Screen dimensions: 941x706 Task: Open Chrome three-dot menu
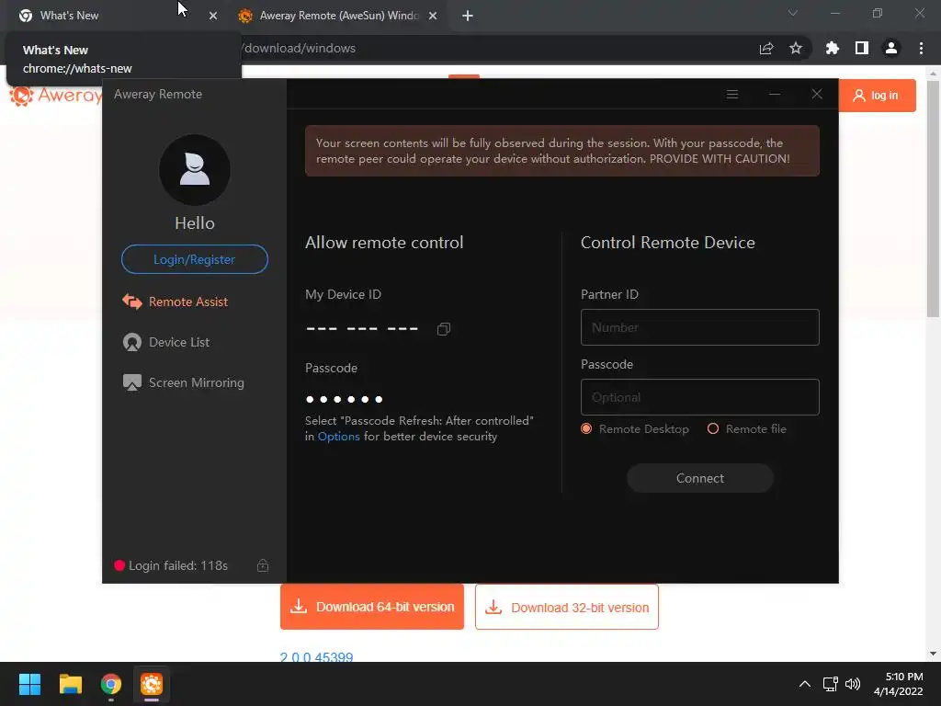pos(921,48)
